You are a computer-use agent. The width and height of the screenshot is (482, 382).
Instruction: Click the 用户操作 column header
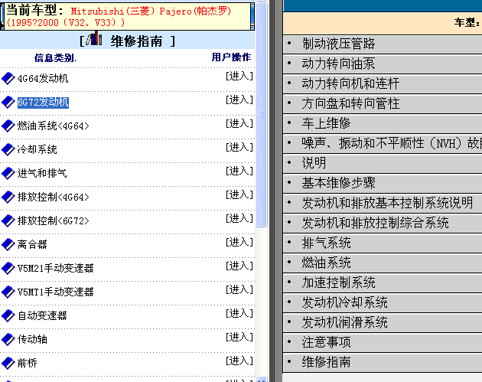coord(232,57)
